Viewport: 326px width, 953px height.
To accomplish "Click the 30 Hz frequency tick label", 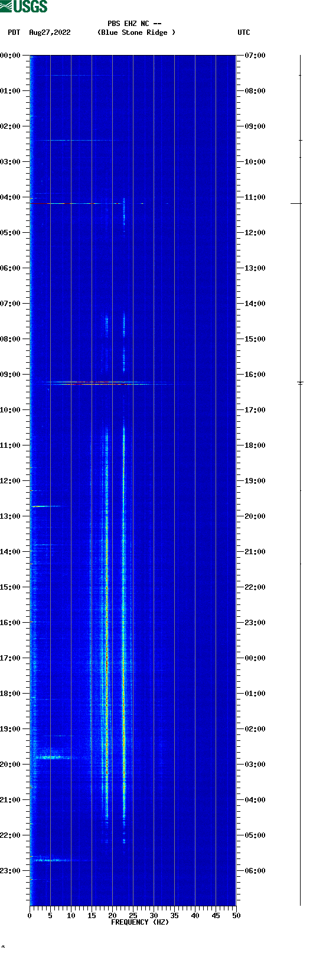I will click(x=154, y=916).
